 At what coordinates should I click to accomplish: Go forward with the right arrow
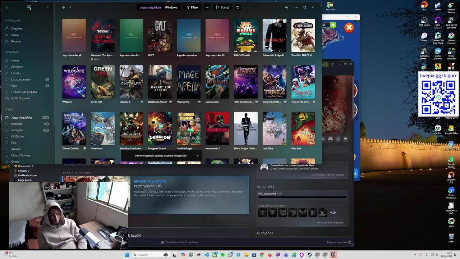70,7
